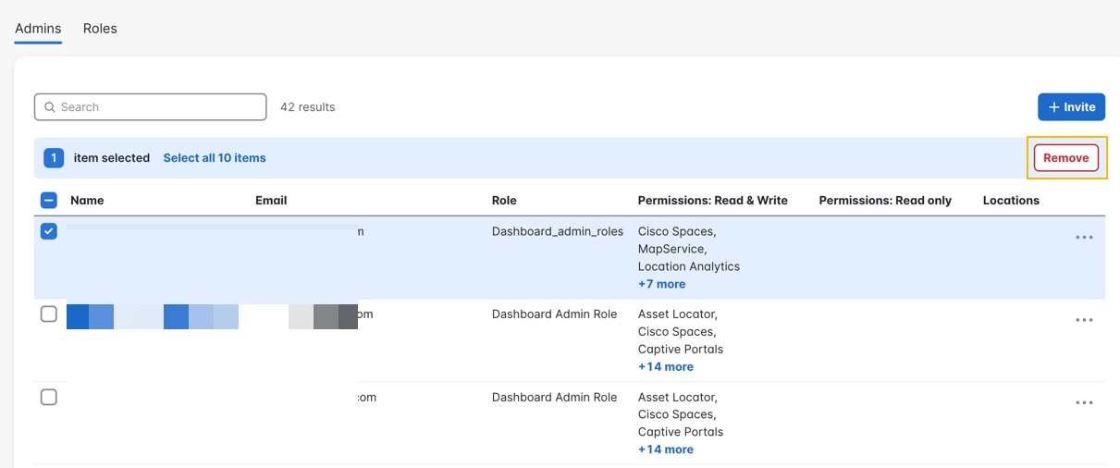Check the second admin row checkbox
This screenshot has width=1120, height=468.
pyautogui.click(x=49, y=314)
